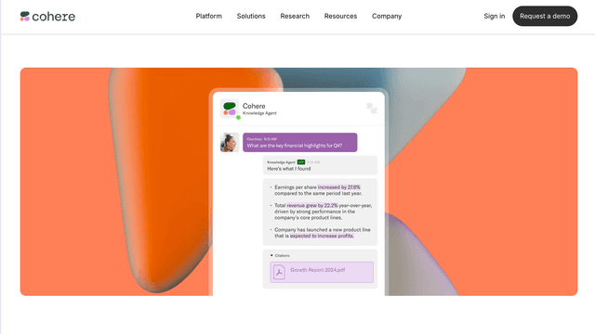
Task: Click the Cohere logo in header
Action: (x=47, y=17)
